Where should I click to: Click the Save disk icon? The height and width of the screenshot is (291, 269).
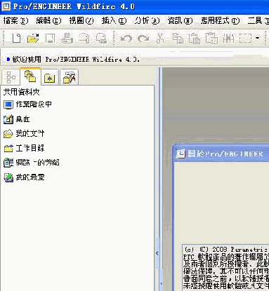pyautogui.click(x=50, y=39)
